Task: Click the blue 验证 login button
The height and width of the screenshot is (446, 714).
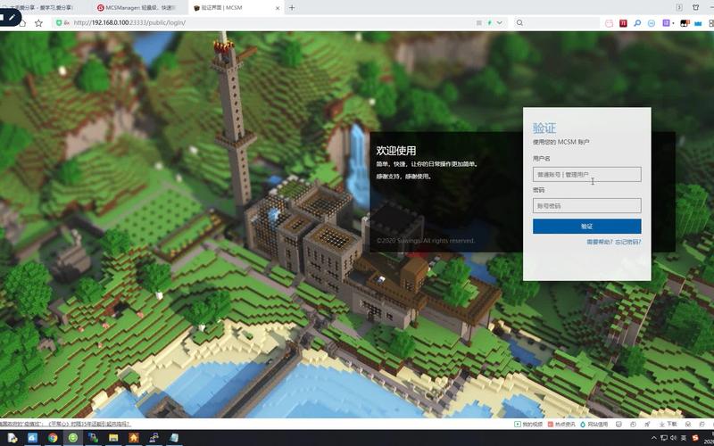Action: point(587,227)
